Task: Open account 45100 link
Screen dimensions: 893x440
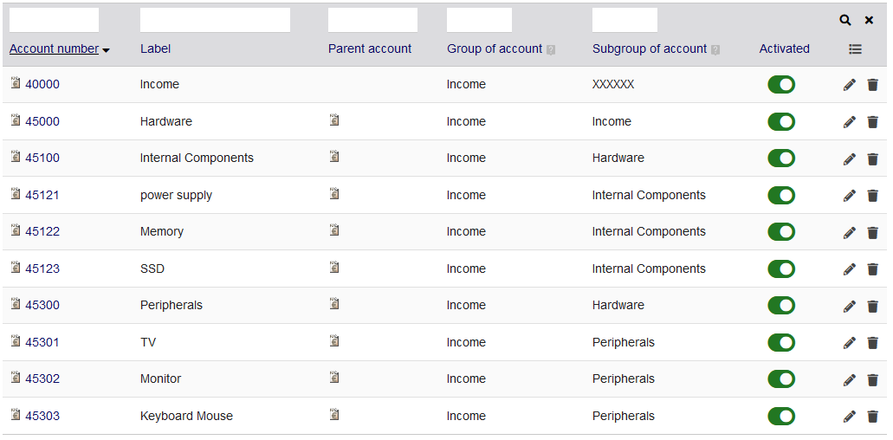Action: 42,158
